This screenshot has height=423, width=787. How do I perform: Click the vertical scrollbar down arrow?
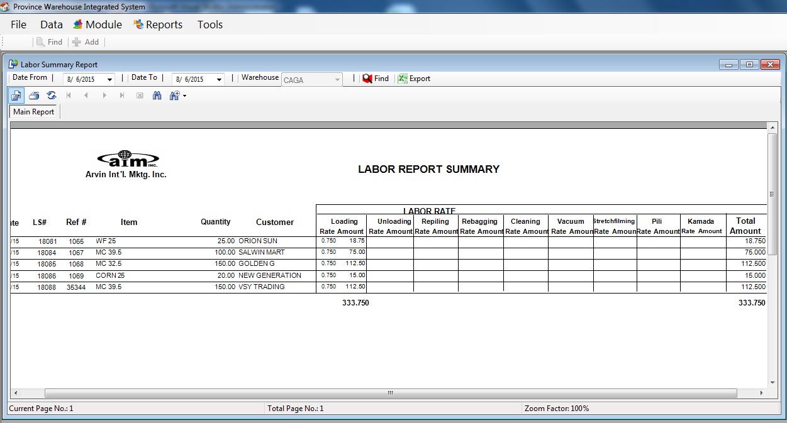point(772,382)
